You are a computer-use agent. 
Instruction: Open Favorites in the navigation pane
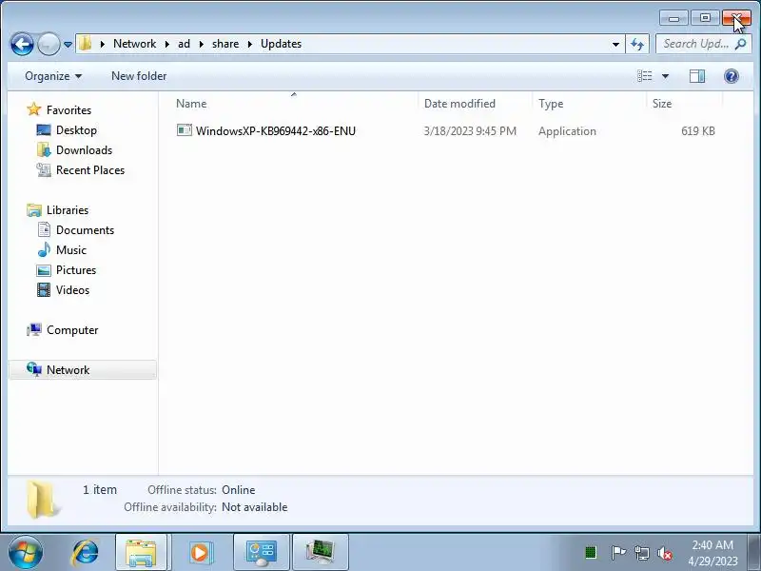click(x=68, y=110)
